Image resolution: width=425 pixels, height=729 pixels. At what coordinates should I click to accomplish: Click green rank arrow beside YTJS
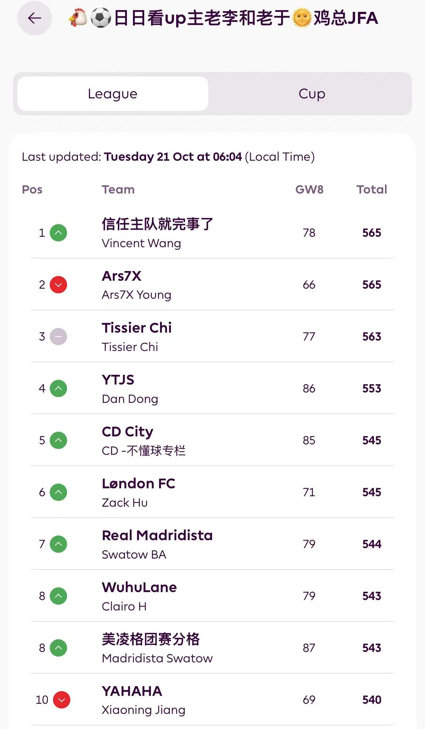click(x=58, y=388)
